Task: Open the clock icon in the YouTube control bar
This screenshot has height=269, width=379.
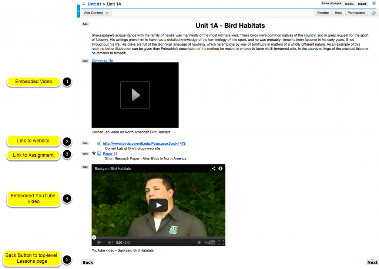Action: click(x=199, y=242)
